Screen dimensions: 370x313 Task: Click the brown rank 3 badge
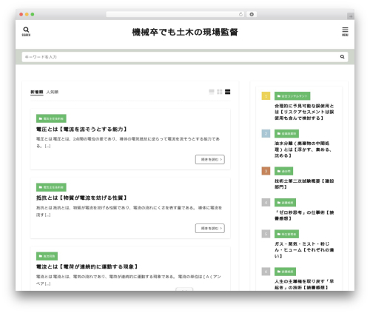[x=266, y=171]
